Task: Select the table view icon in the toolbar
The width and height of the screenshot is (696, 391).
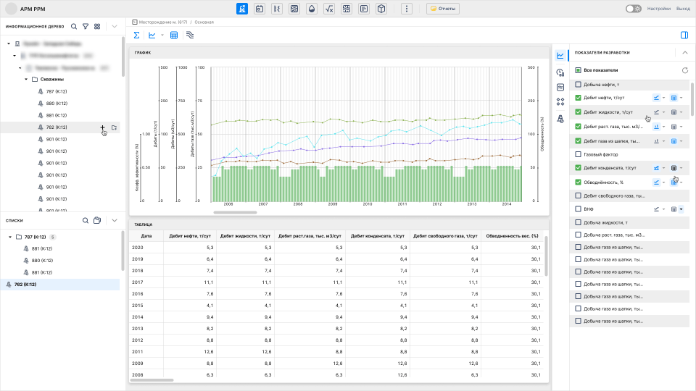Action: 174,35
